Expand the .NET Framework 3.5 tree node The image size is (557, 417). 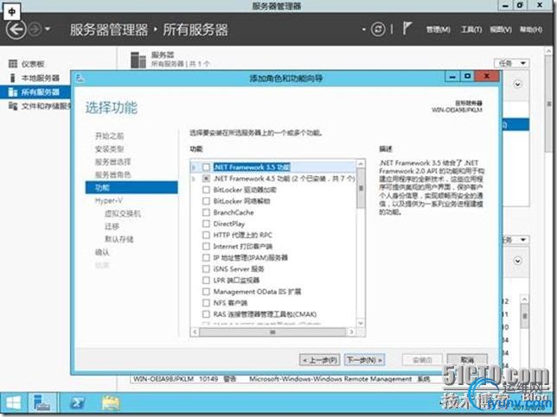(x=194, y=167)
